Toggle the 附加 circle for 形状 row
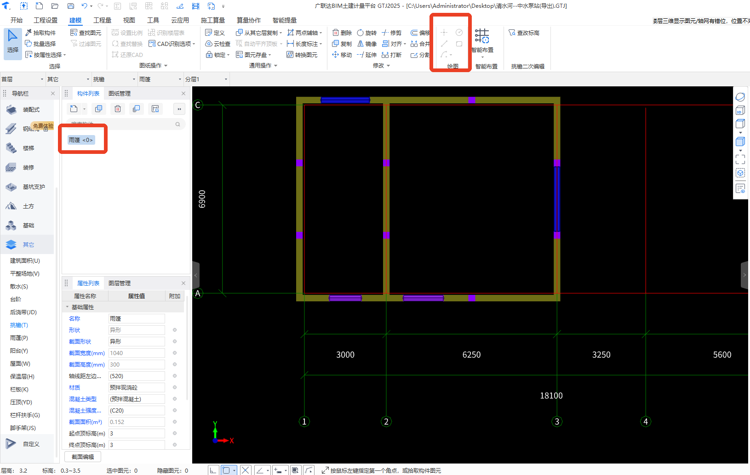This screenshot has height=475, width=750. click(x=175, y=330)
